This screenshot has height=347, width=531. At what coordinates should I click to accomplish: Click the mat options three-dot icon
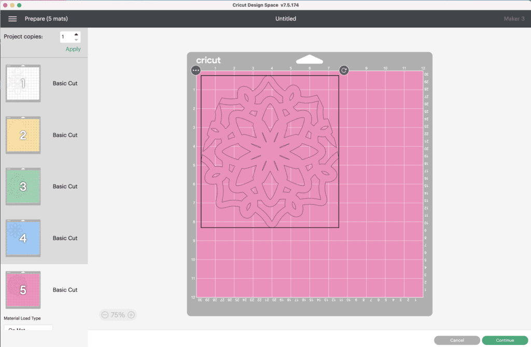click(195, 70)
